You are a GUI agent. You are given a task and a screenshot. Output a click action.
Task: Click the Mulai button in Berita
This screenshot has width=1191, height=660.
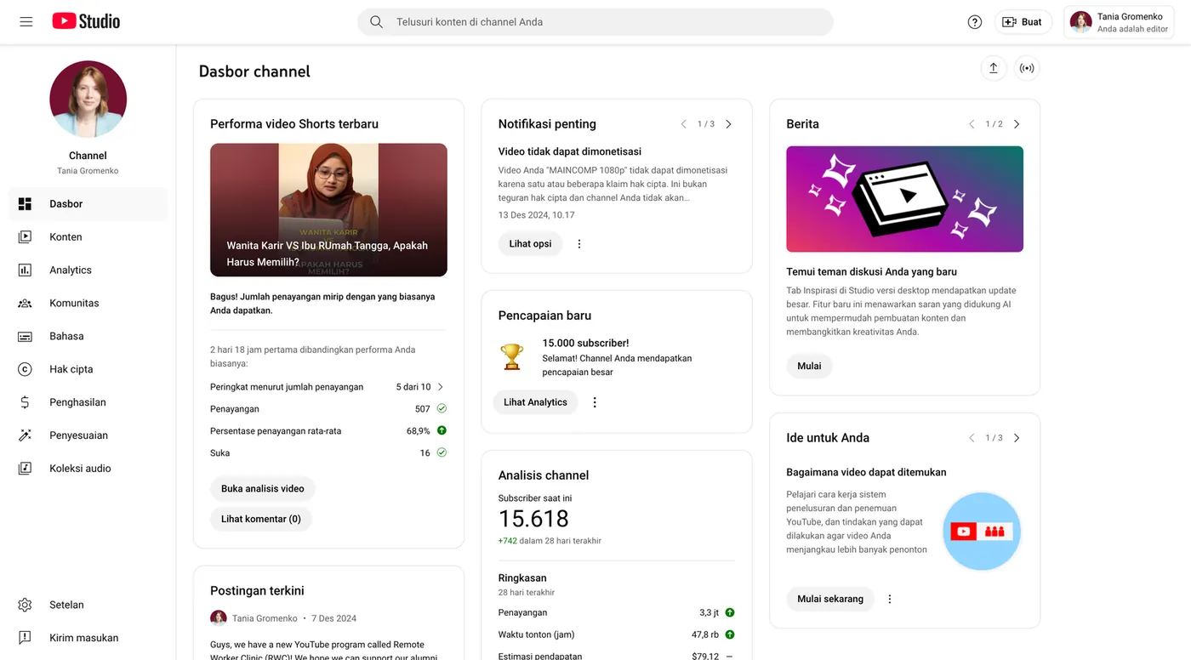pyautogui.click(x=809, y=367)
